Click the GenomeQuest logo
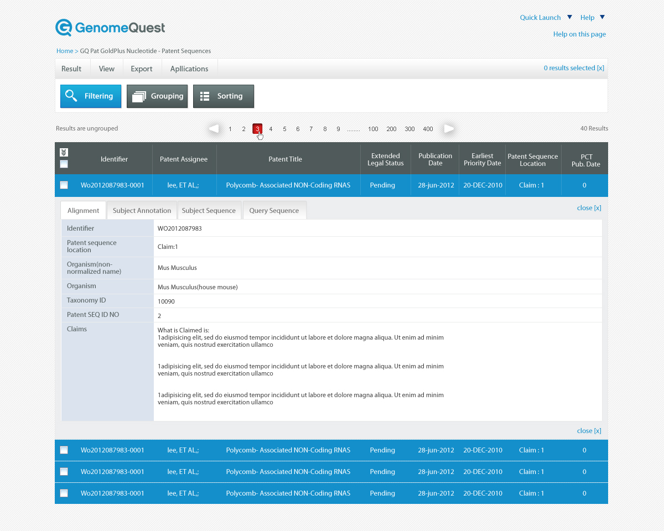Image resolution: width=664 pixels, height=531 pixels. pos(110,27)
